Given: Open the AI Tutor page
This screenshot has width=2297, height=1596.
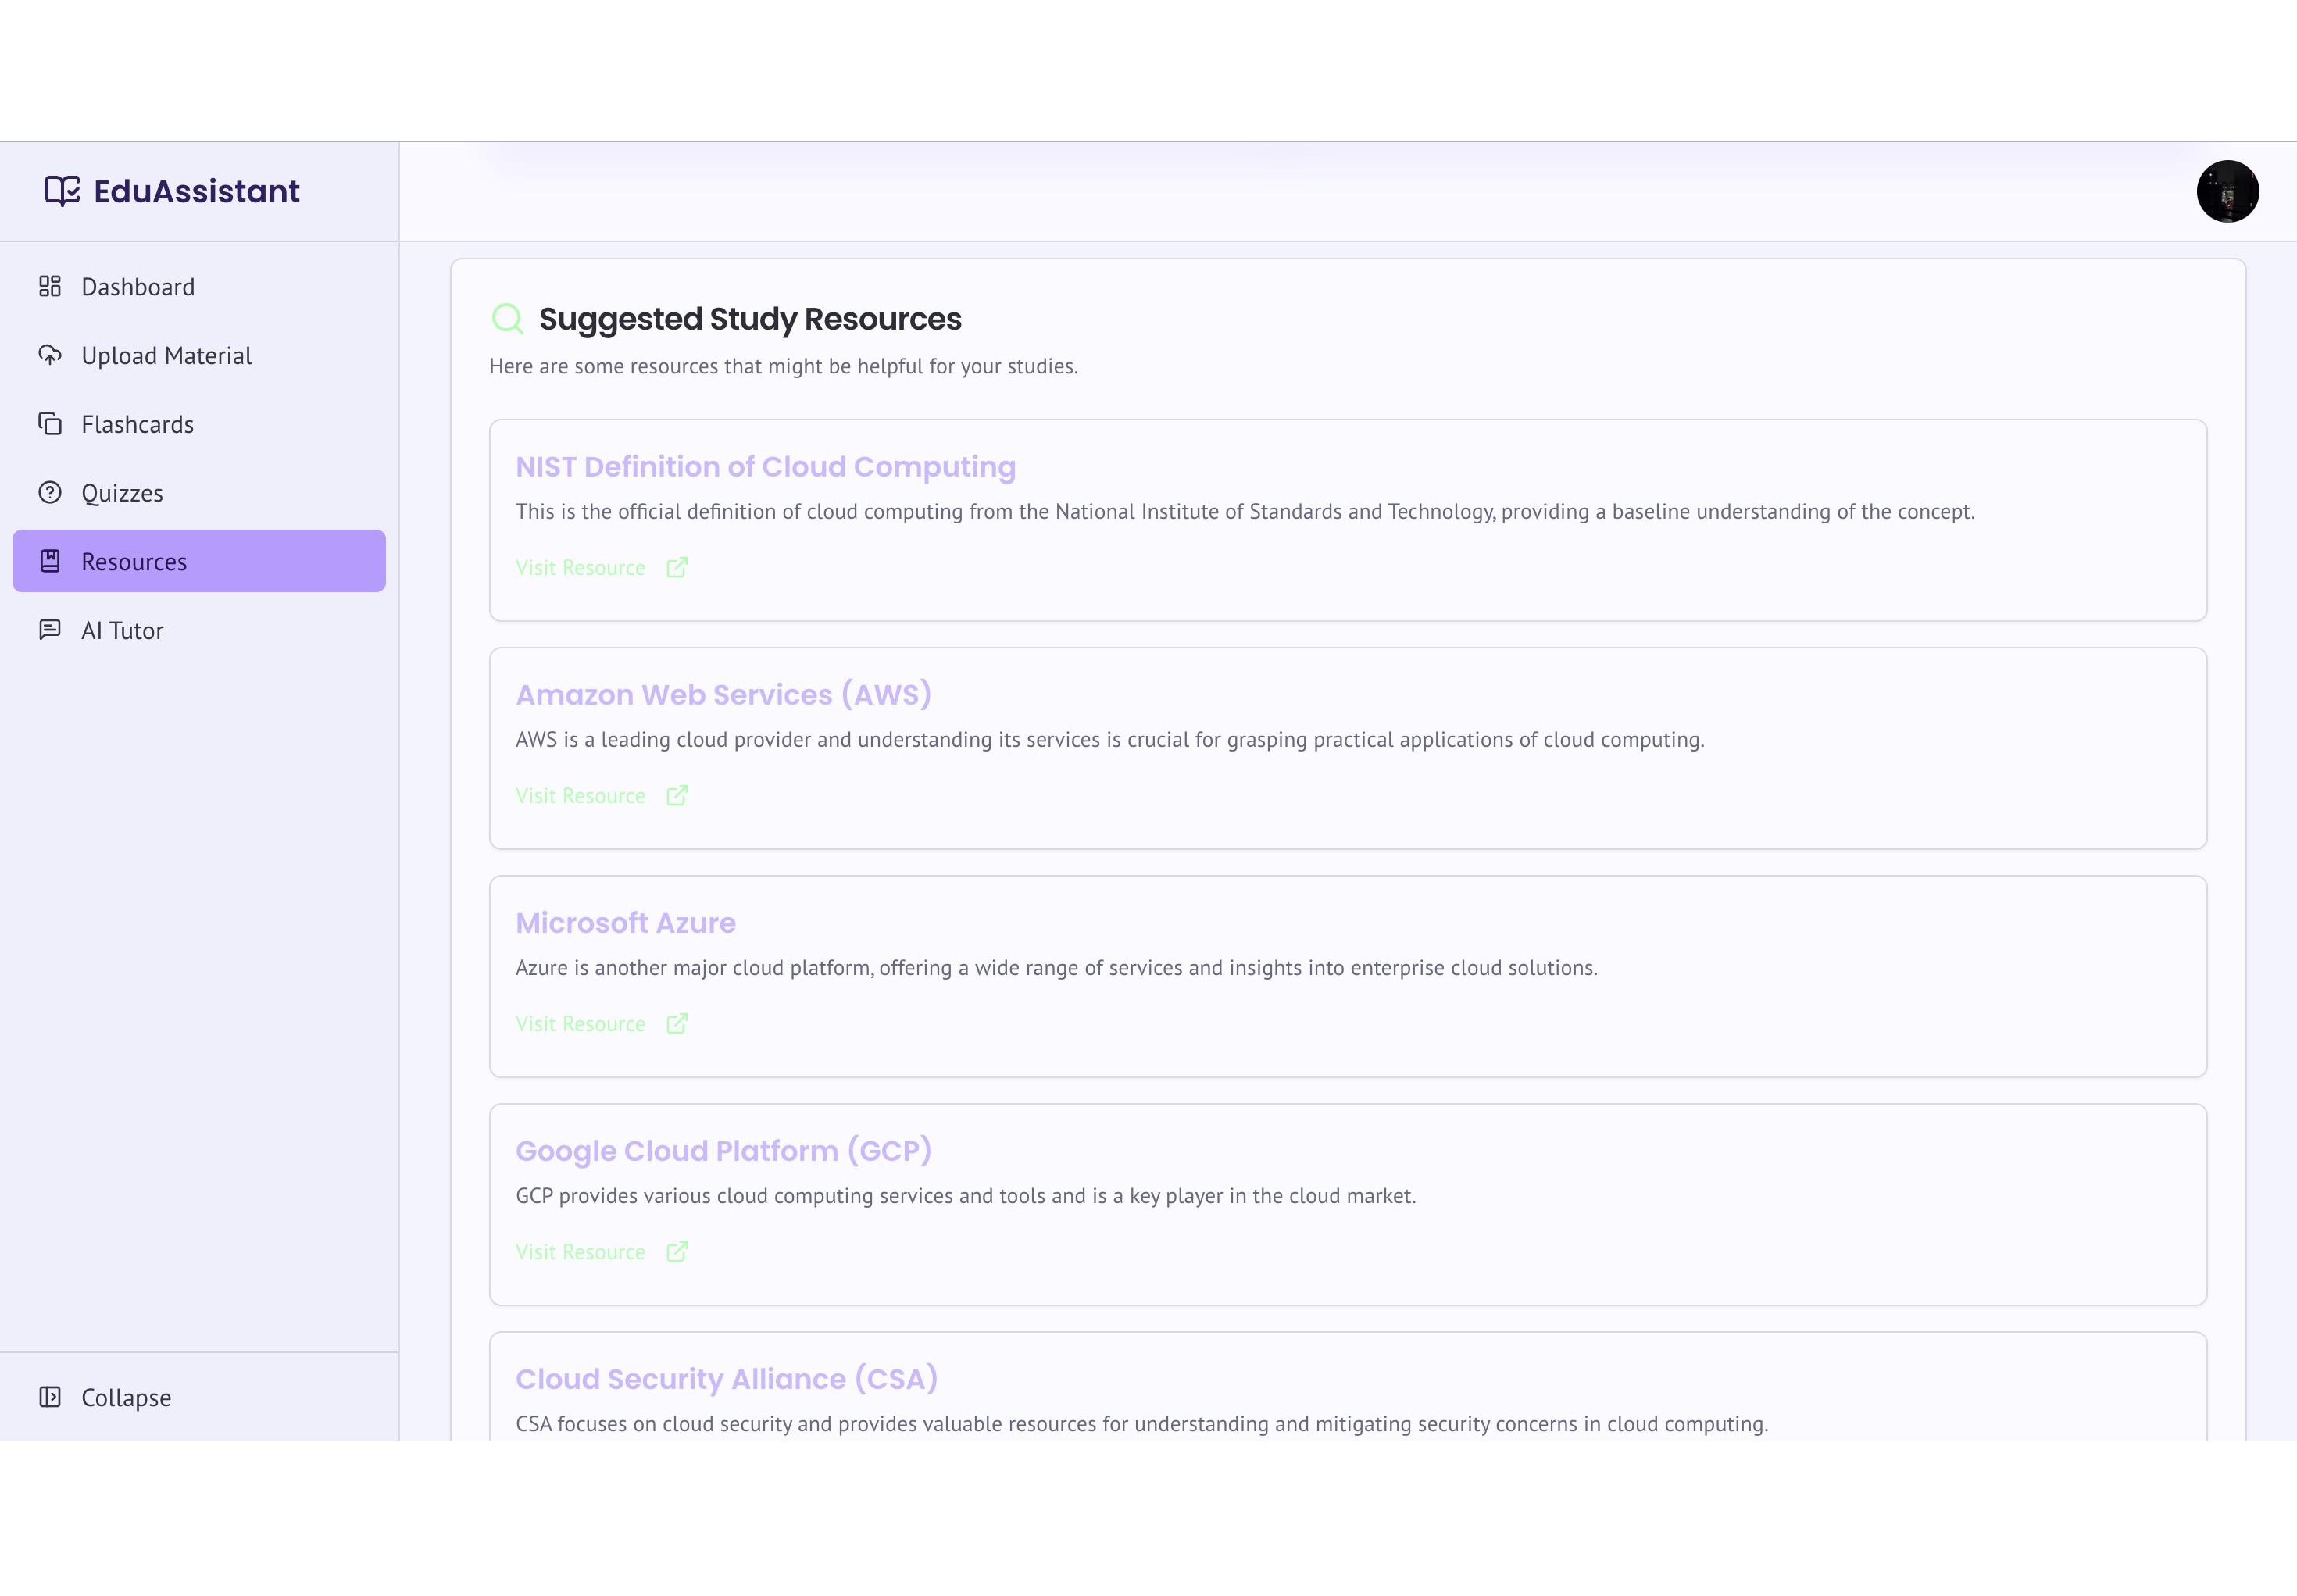Looking at the screenshot, I should (x=122, y=630).
